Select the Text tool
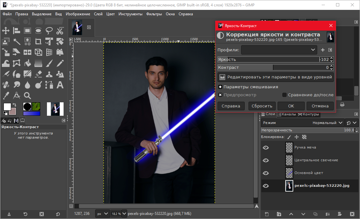360x219 pixels. tap(60, 85)
